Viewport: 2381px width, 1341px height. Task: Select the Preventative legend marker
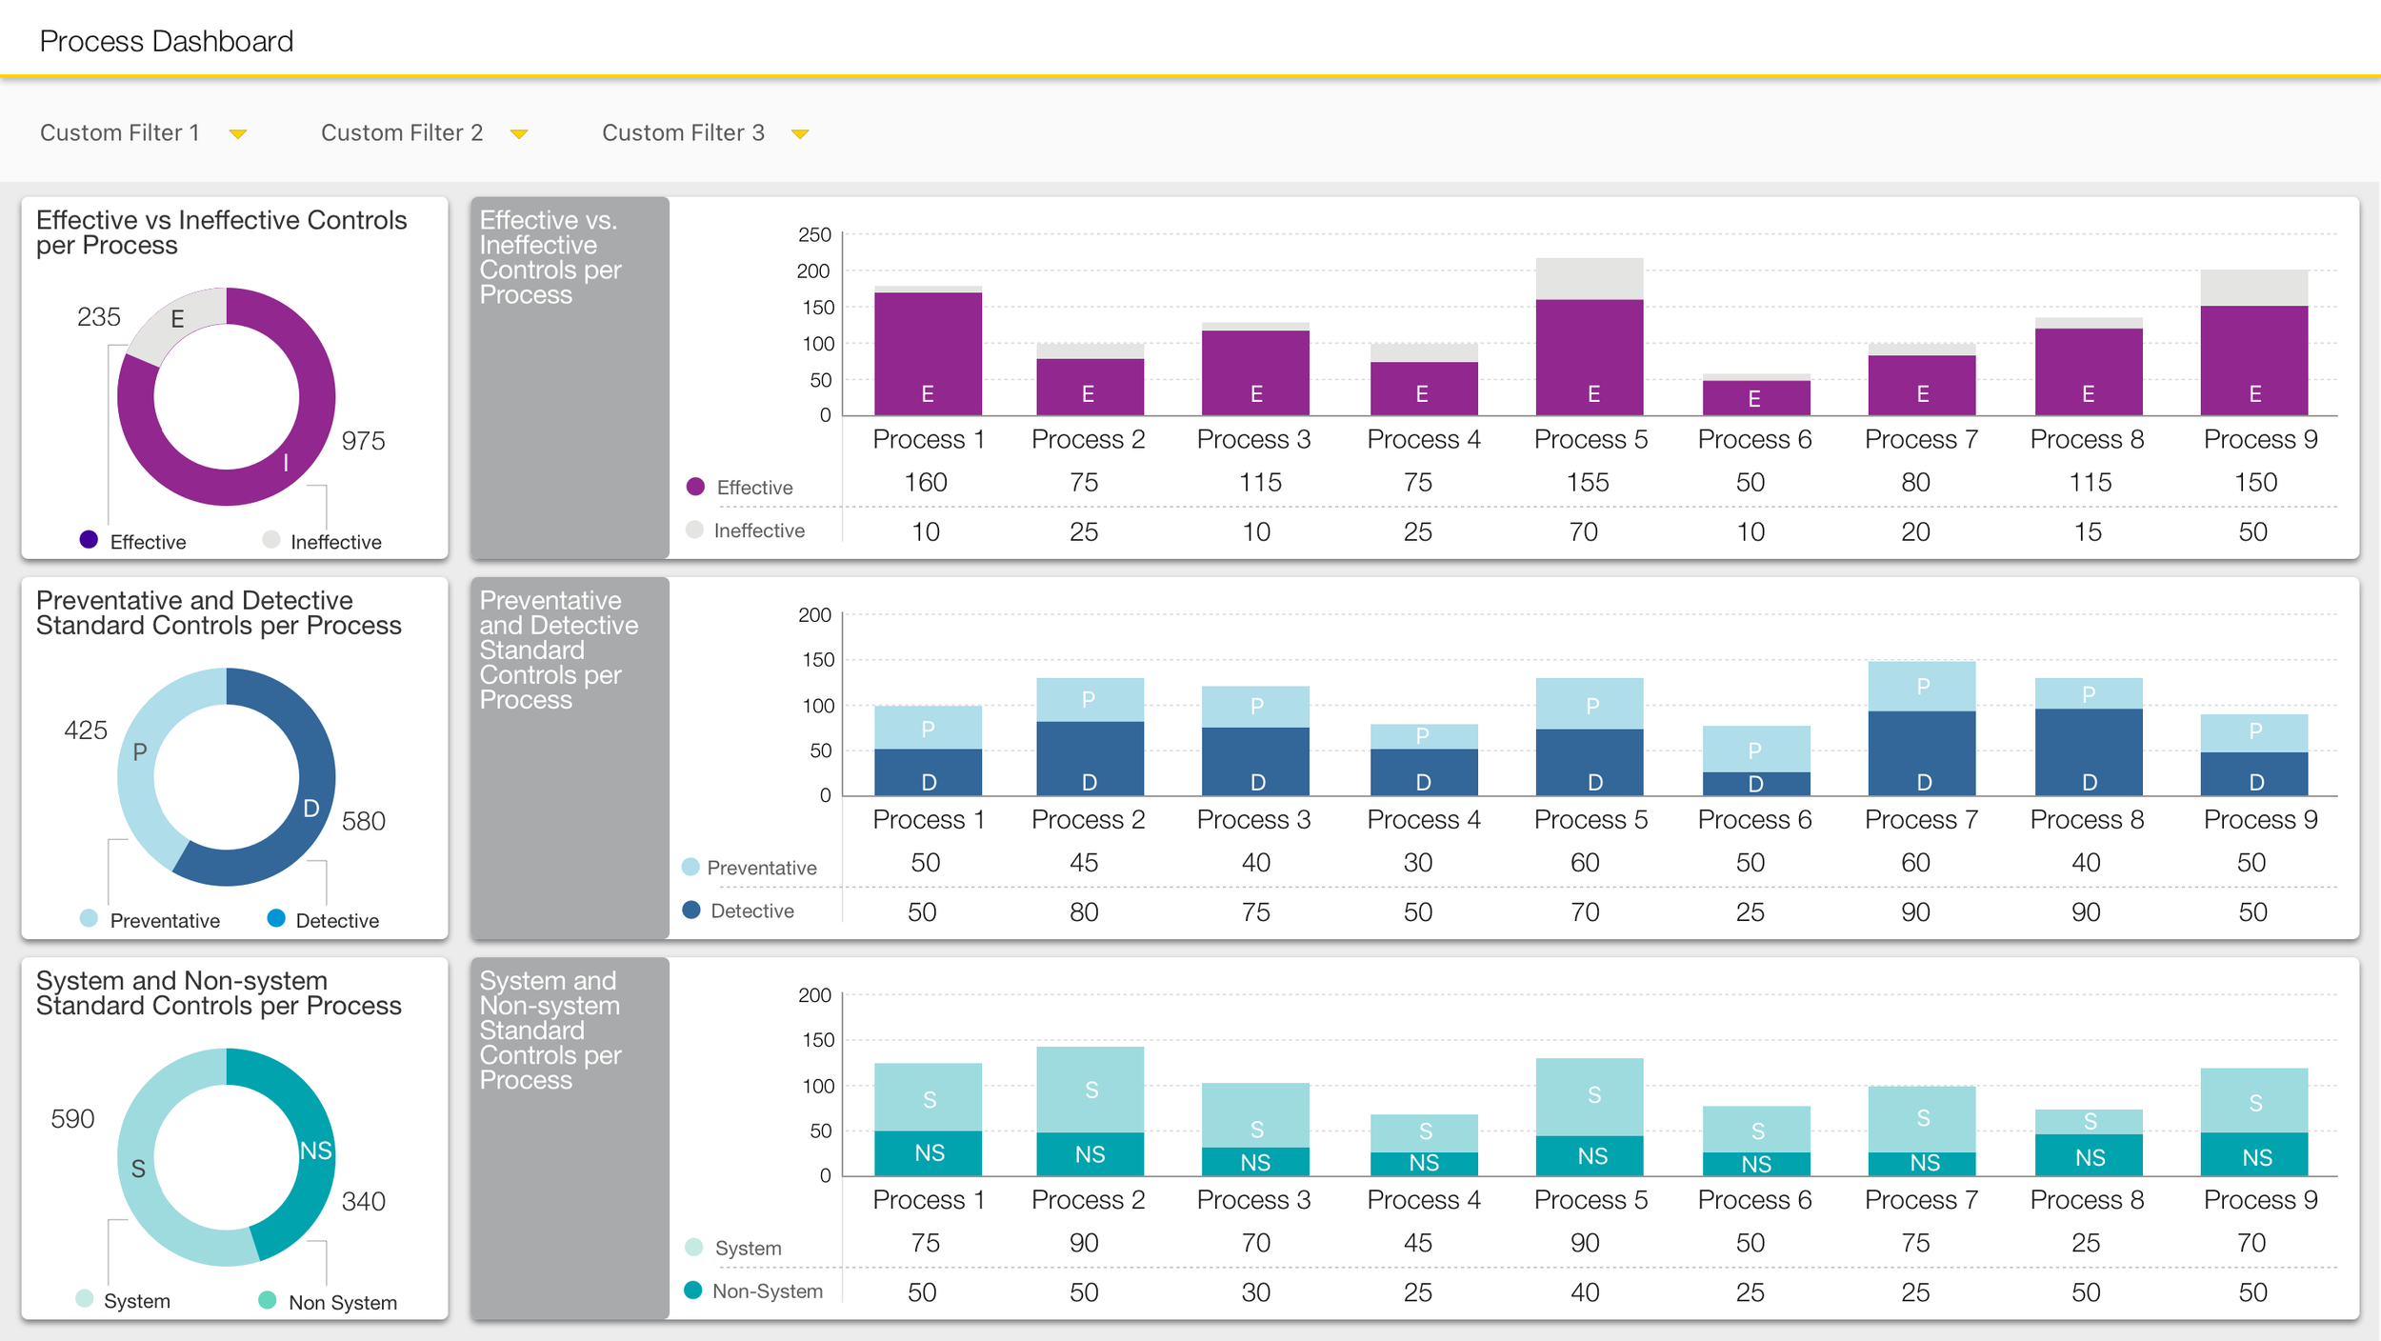coord(88,920)
